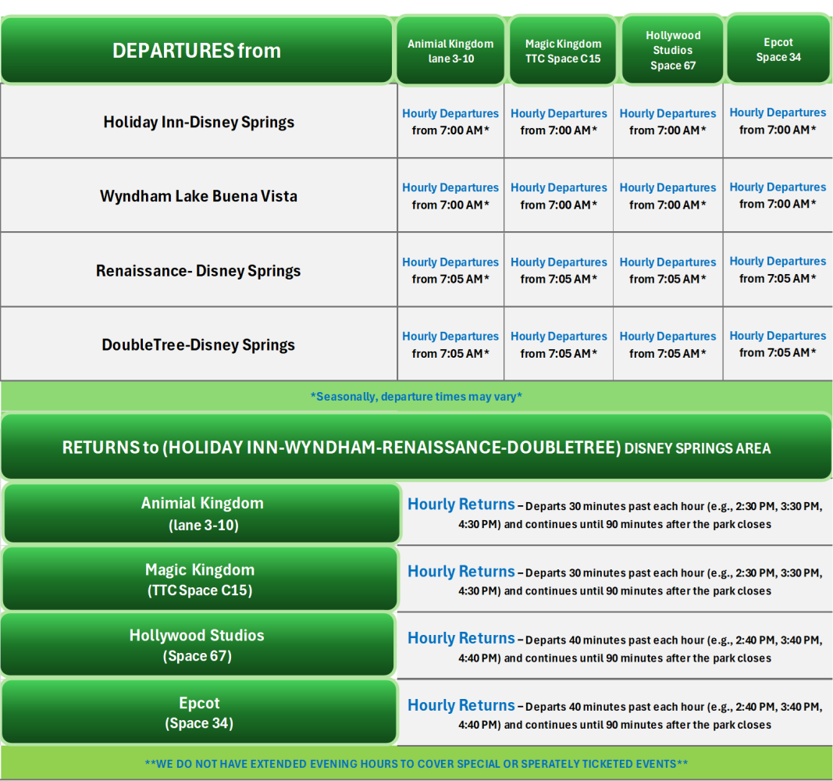
Task: Click the DoubleTree-Disney Springs row label
Action: click(x=198, y=345)
